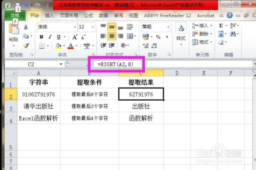Select row 4 header

click(x=11, y=118)
